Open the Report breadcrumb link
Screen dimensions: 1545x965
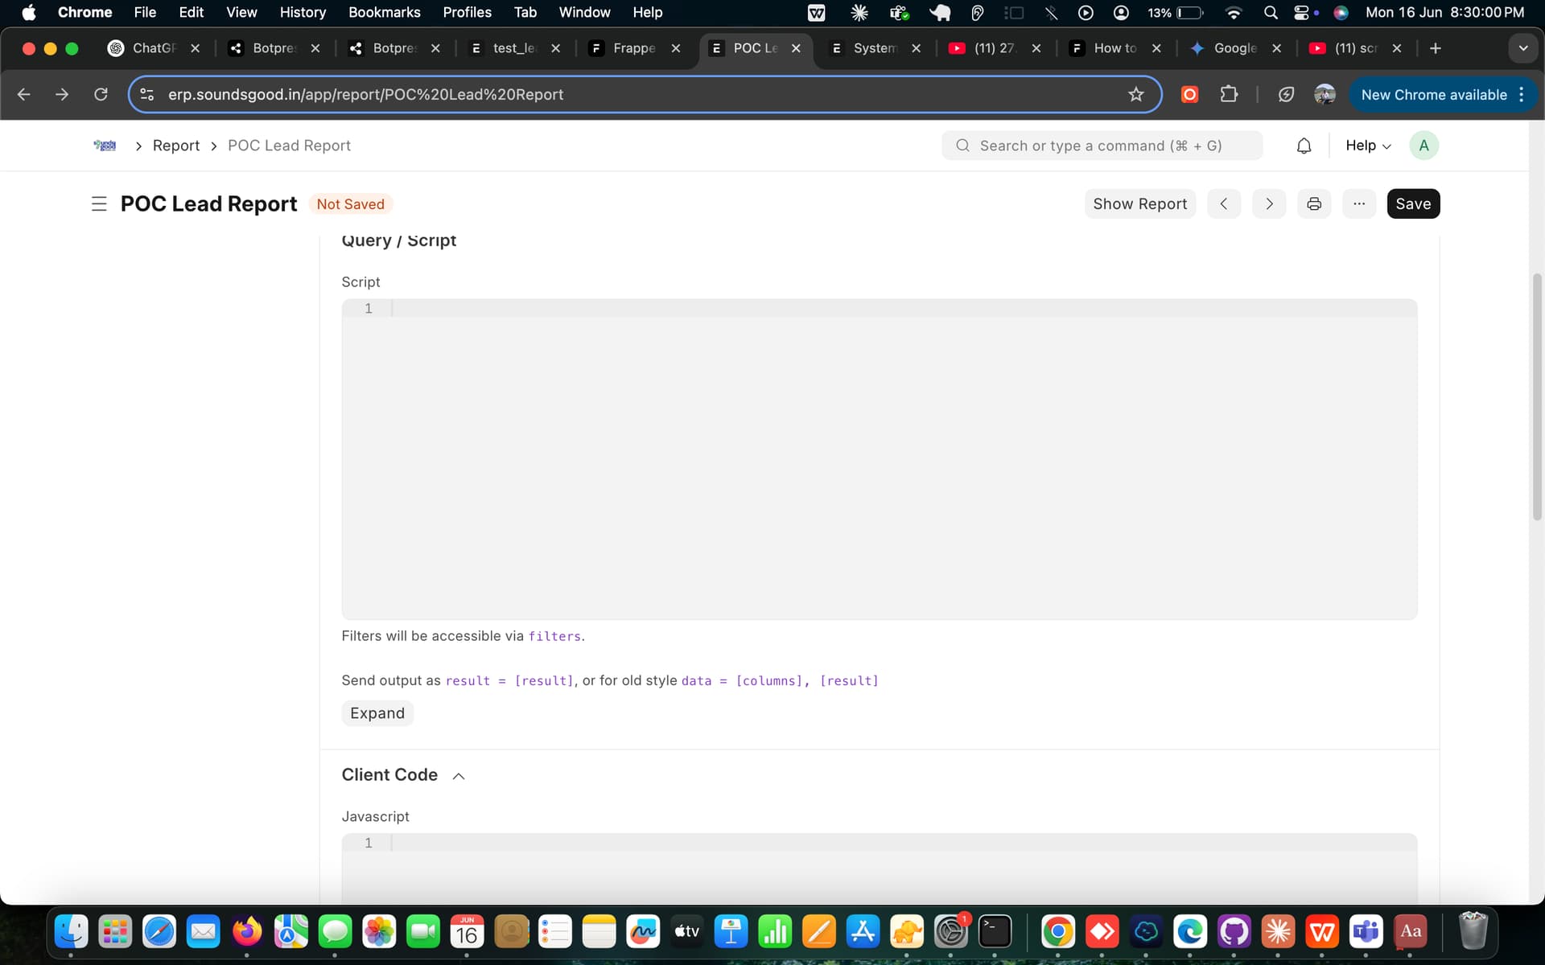click(175, 146)
